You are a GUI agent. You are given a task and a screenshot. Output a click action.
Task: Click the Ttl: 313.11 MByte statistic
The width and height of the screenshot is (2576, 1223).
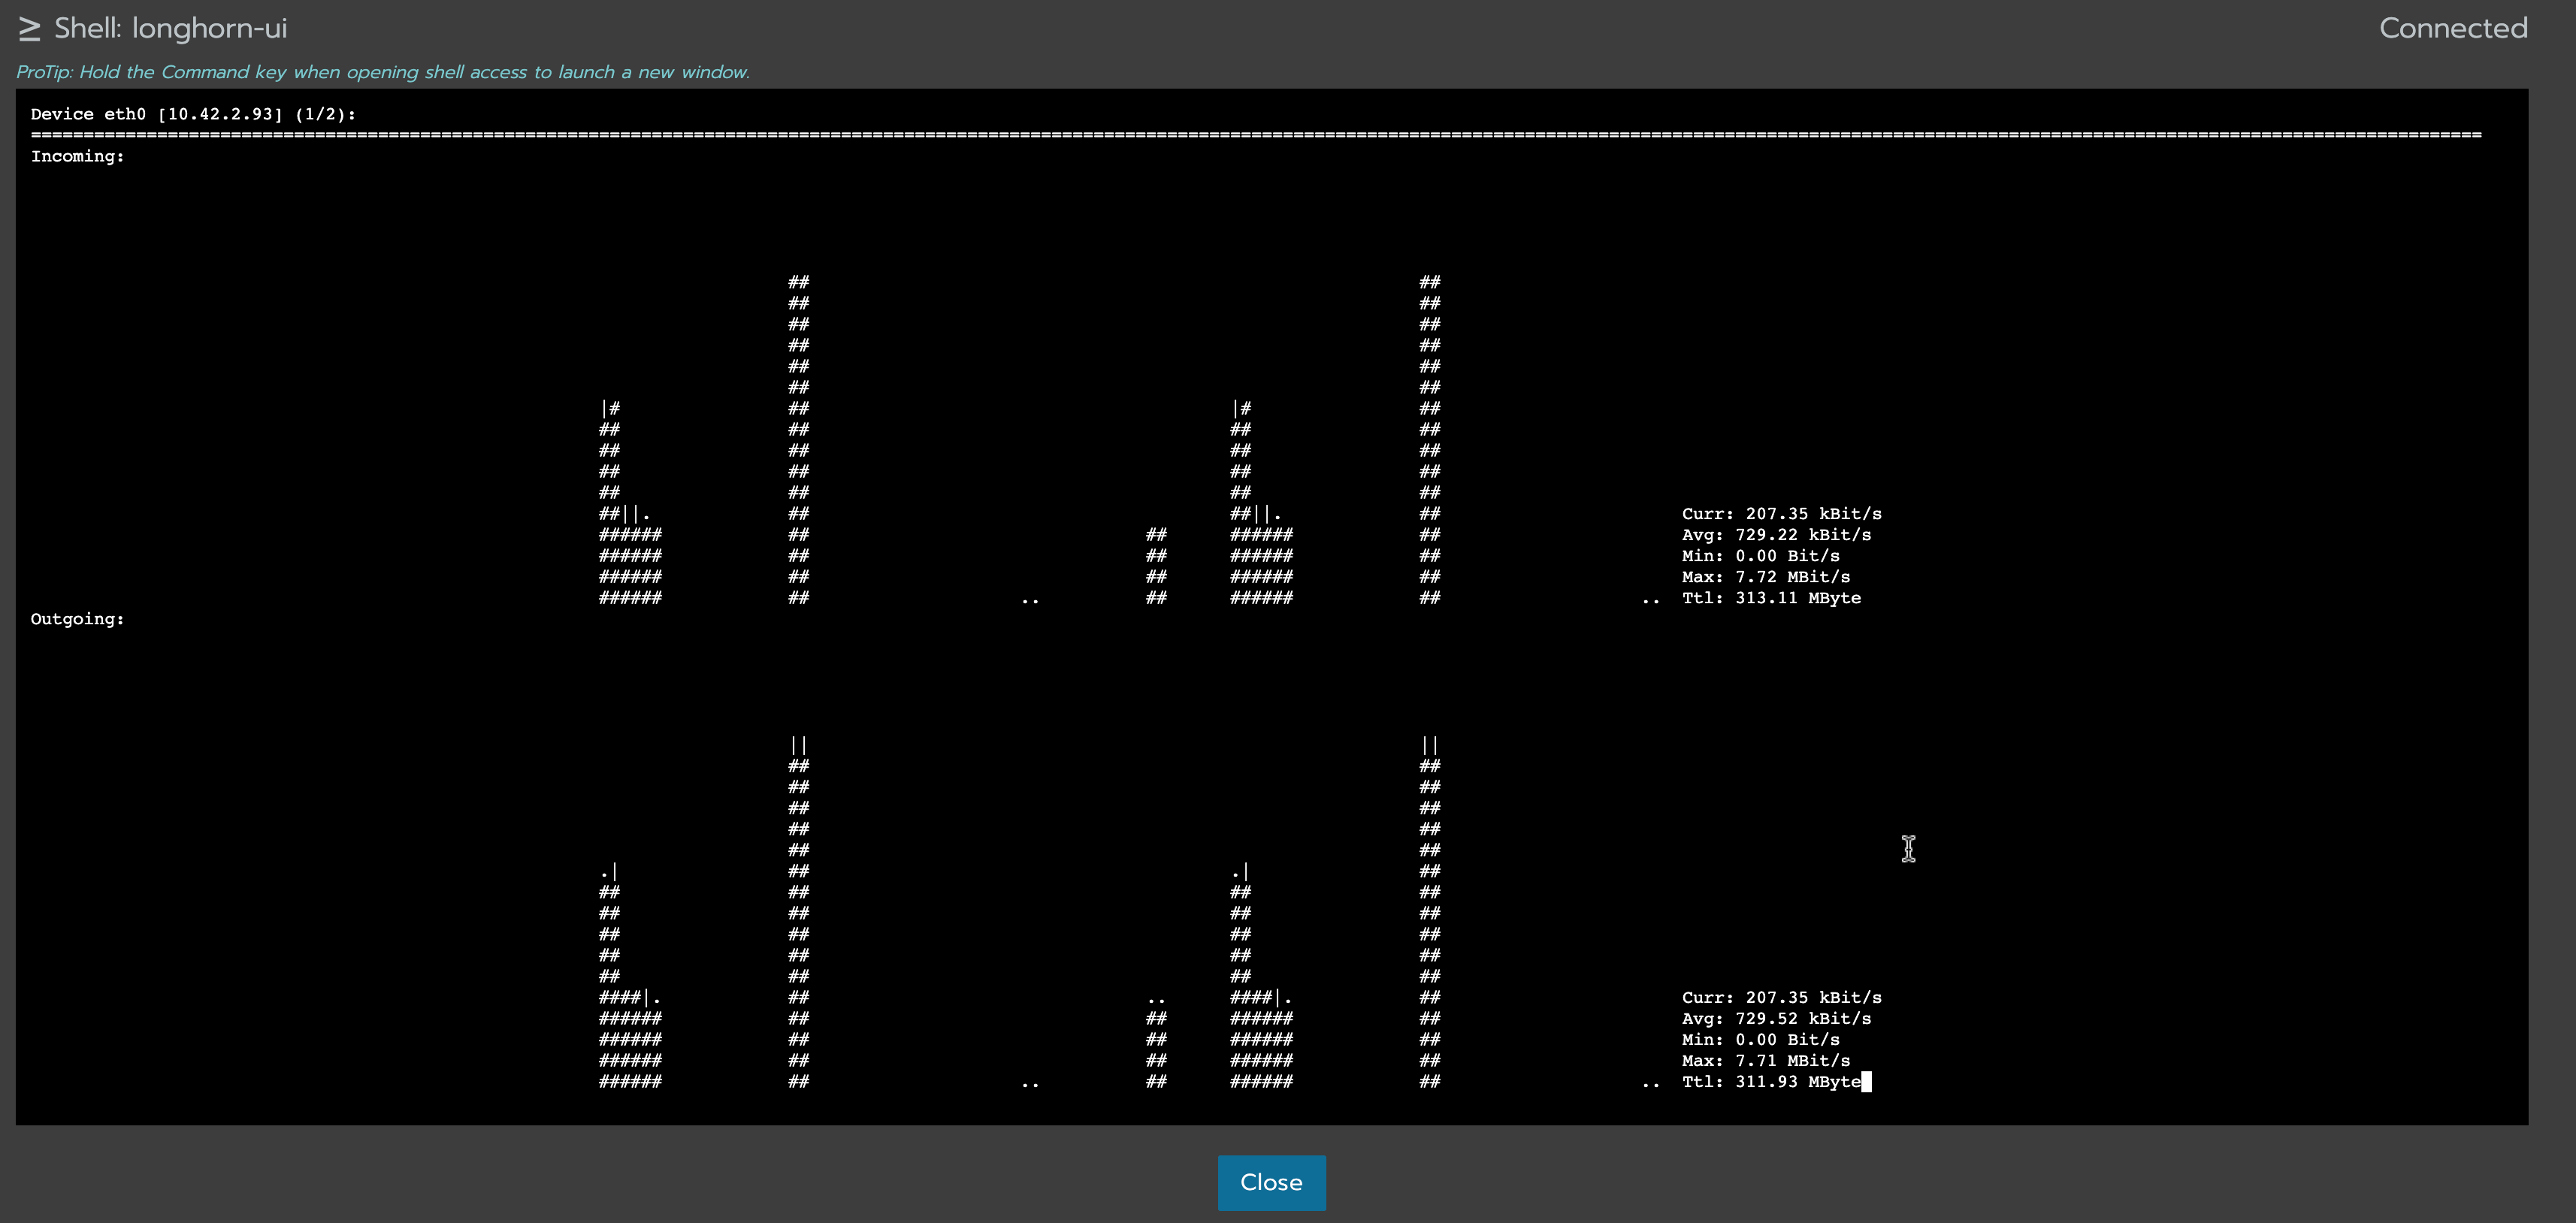pyautogui.click(x=1771, y=598)
